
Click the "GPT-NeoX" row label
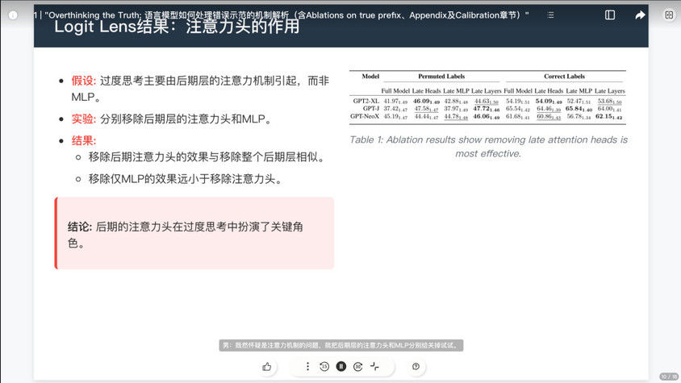coord(365,116)
